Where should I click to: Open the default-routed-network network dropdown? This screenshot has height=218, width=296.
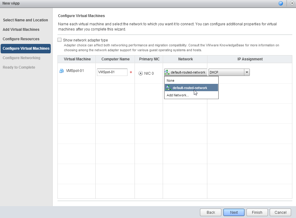coord(186,72)
